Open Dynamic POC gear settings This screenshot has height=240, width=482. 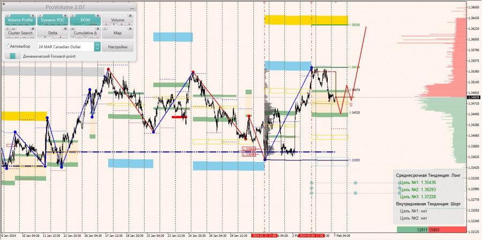pos(65,16)
